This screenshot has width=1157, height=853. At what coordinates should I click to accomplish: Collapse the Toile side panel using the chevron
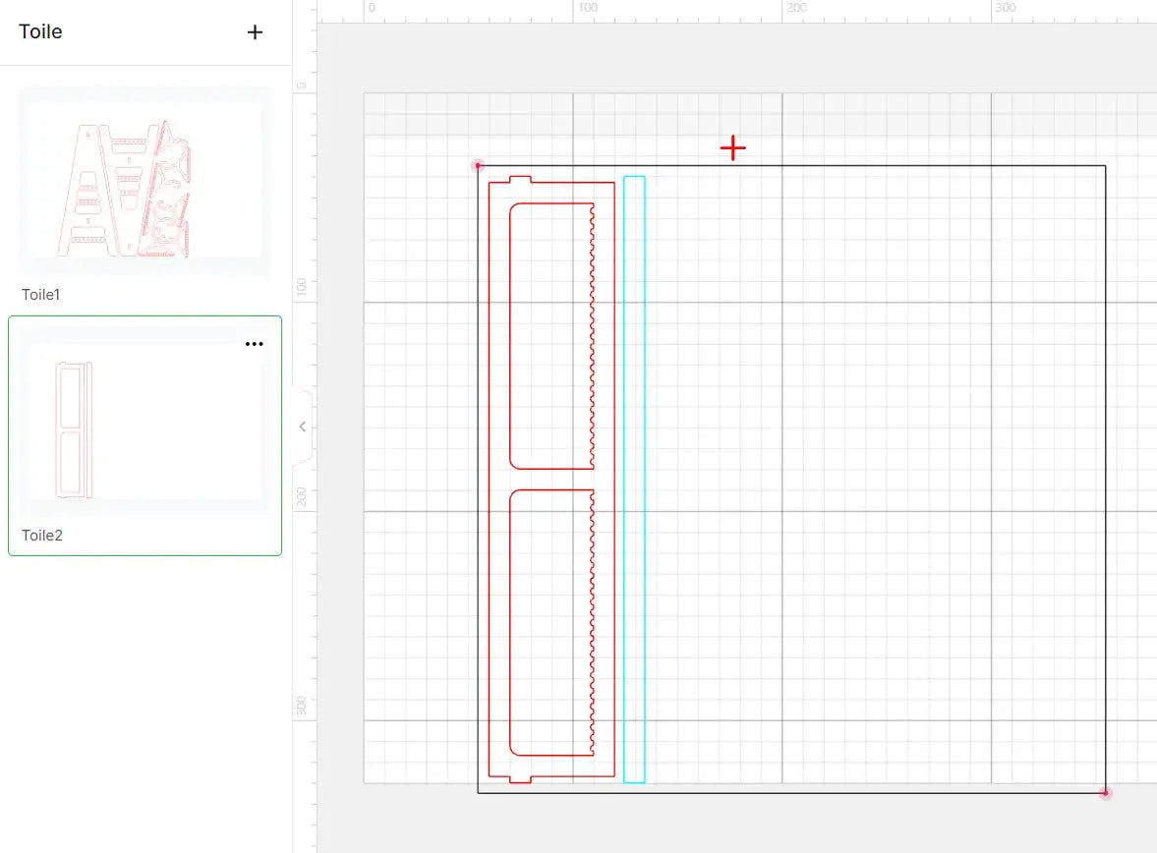click(303, 426)
